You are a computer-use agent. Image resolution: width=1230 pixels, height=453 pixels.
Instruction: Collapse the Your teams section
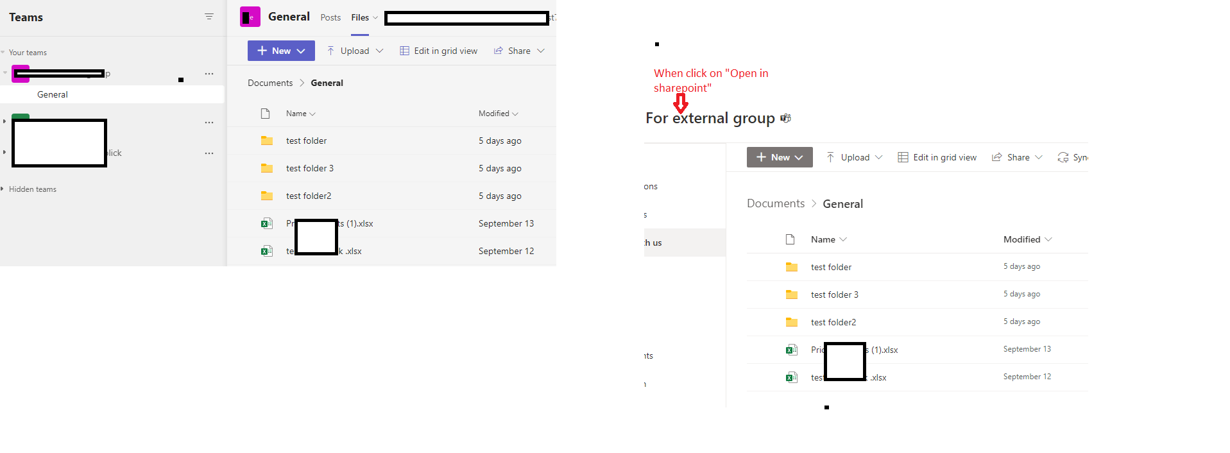3,53
